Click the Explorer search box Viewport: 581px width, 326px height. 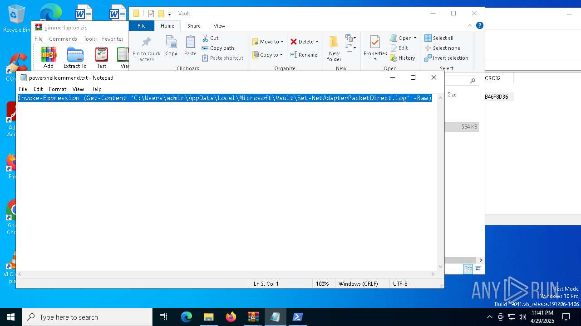[x=462, y=81]
